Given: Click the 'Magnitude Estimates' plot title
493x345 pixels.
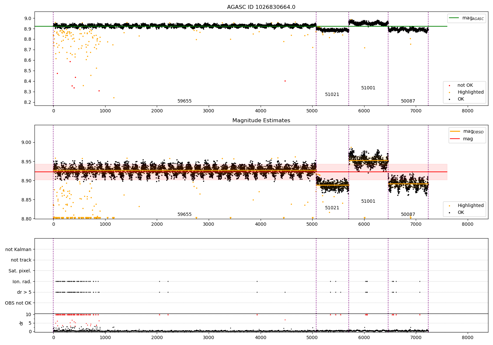Looking at the screenshot, I should tap(261, 121).
